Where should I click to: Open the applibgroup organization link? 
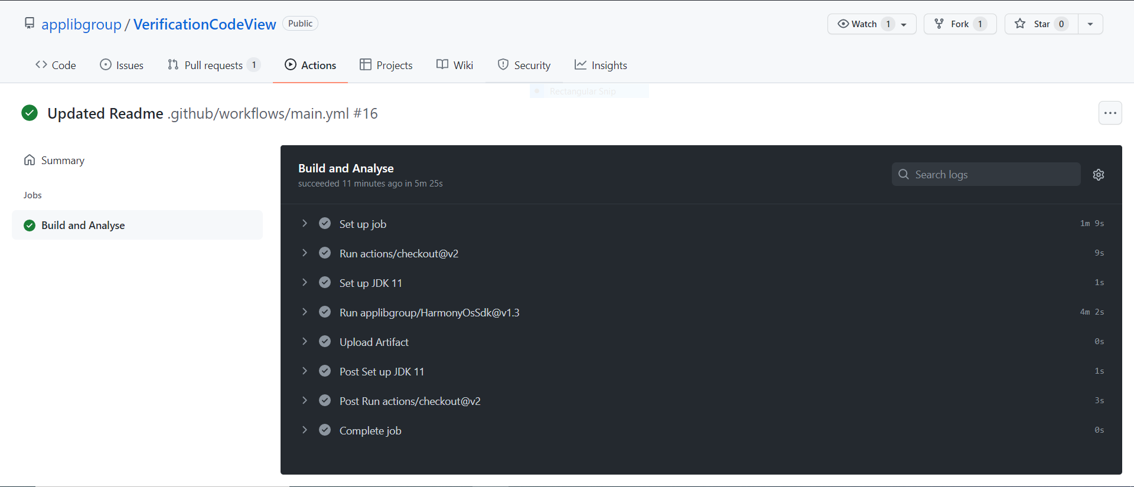(x=82, y=24)
